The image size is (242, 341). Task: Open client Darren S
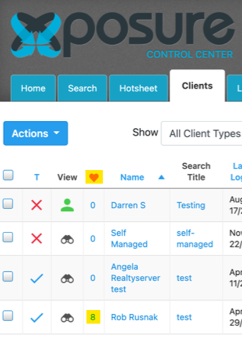point(128,205)
